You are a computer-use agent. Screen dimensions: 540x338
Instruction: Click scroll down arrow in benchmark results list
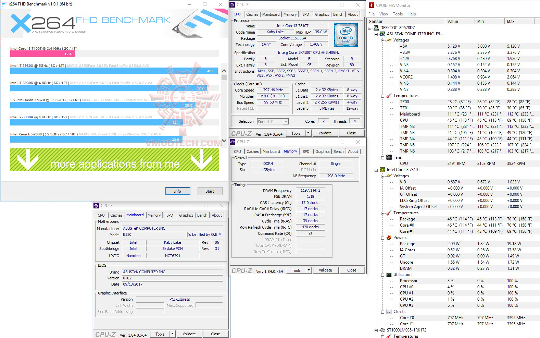click(x=224, y=141)
